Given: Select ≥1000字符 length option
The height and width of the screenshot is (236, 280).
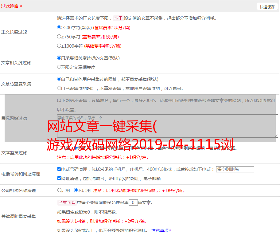Looking at the screenshot, I should [x=59, y=45].
